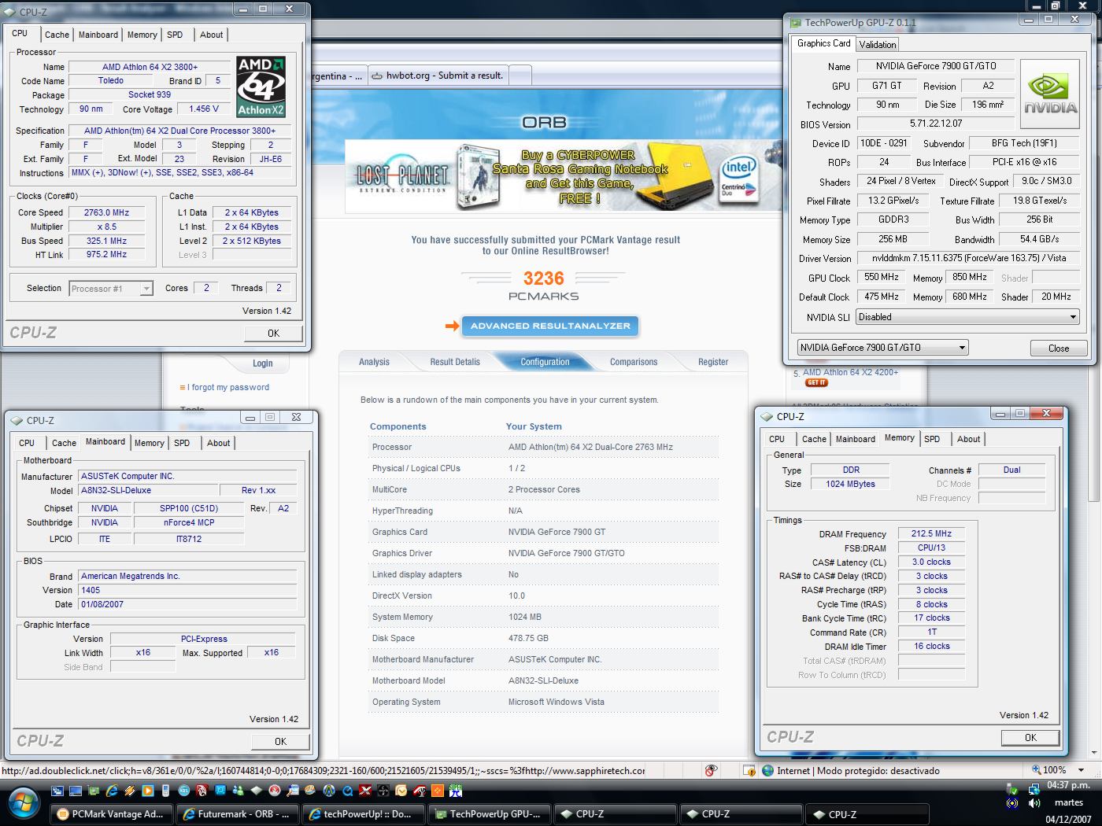The image size is (1102, 826).
Task: Click the red X quick launch icon
Action: [x=365, y=791]
